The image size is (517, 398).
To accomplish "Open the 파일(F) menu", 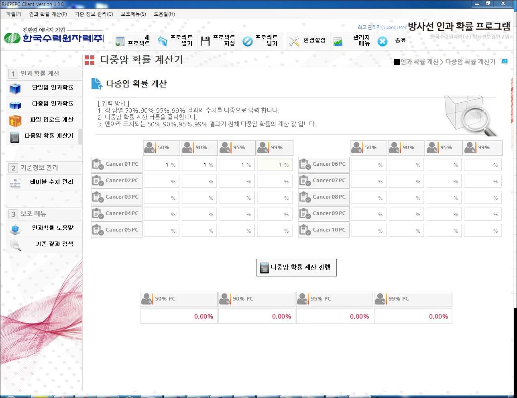I will [14, 14].
